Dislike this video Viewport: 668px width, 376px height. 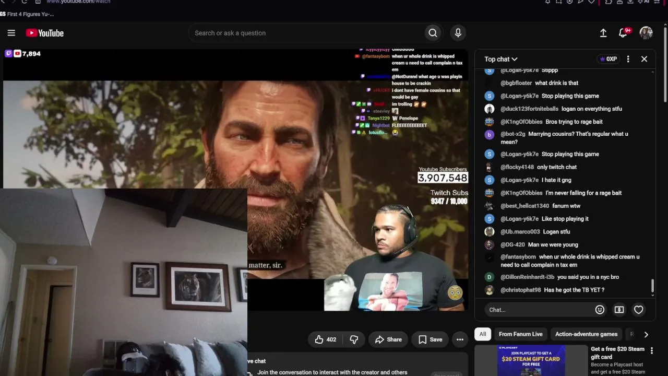coord(354,339)
